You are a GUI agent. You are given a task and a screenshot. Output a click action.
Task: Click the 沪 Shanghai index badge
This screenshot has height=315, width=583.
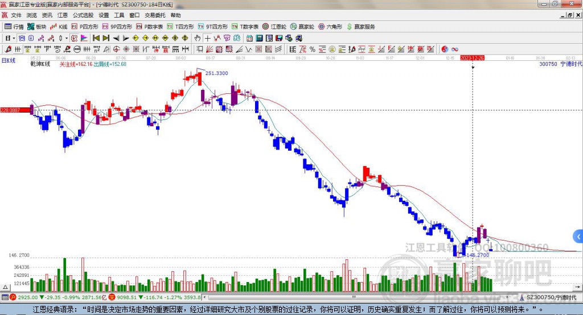(13, 297)
